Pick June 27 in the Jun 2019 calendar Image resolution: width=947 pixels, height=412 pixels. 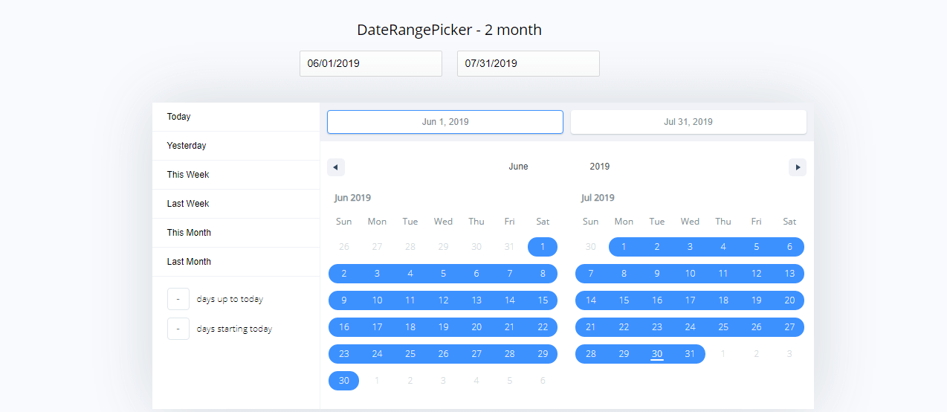(476, 354)
